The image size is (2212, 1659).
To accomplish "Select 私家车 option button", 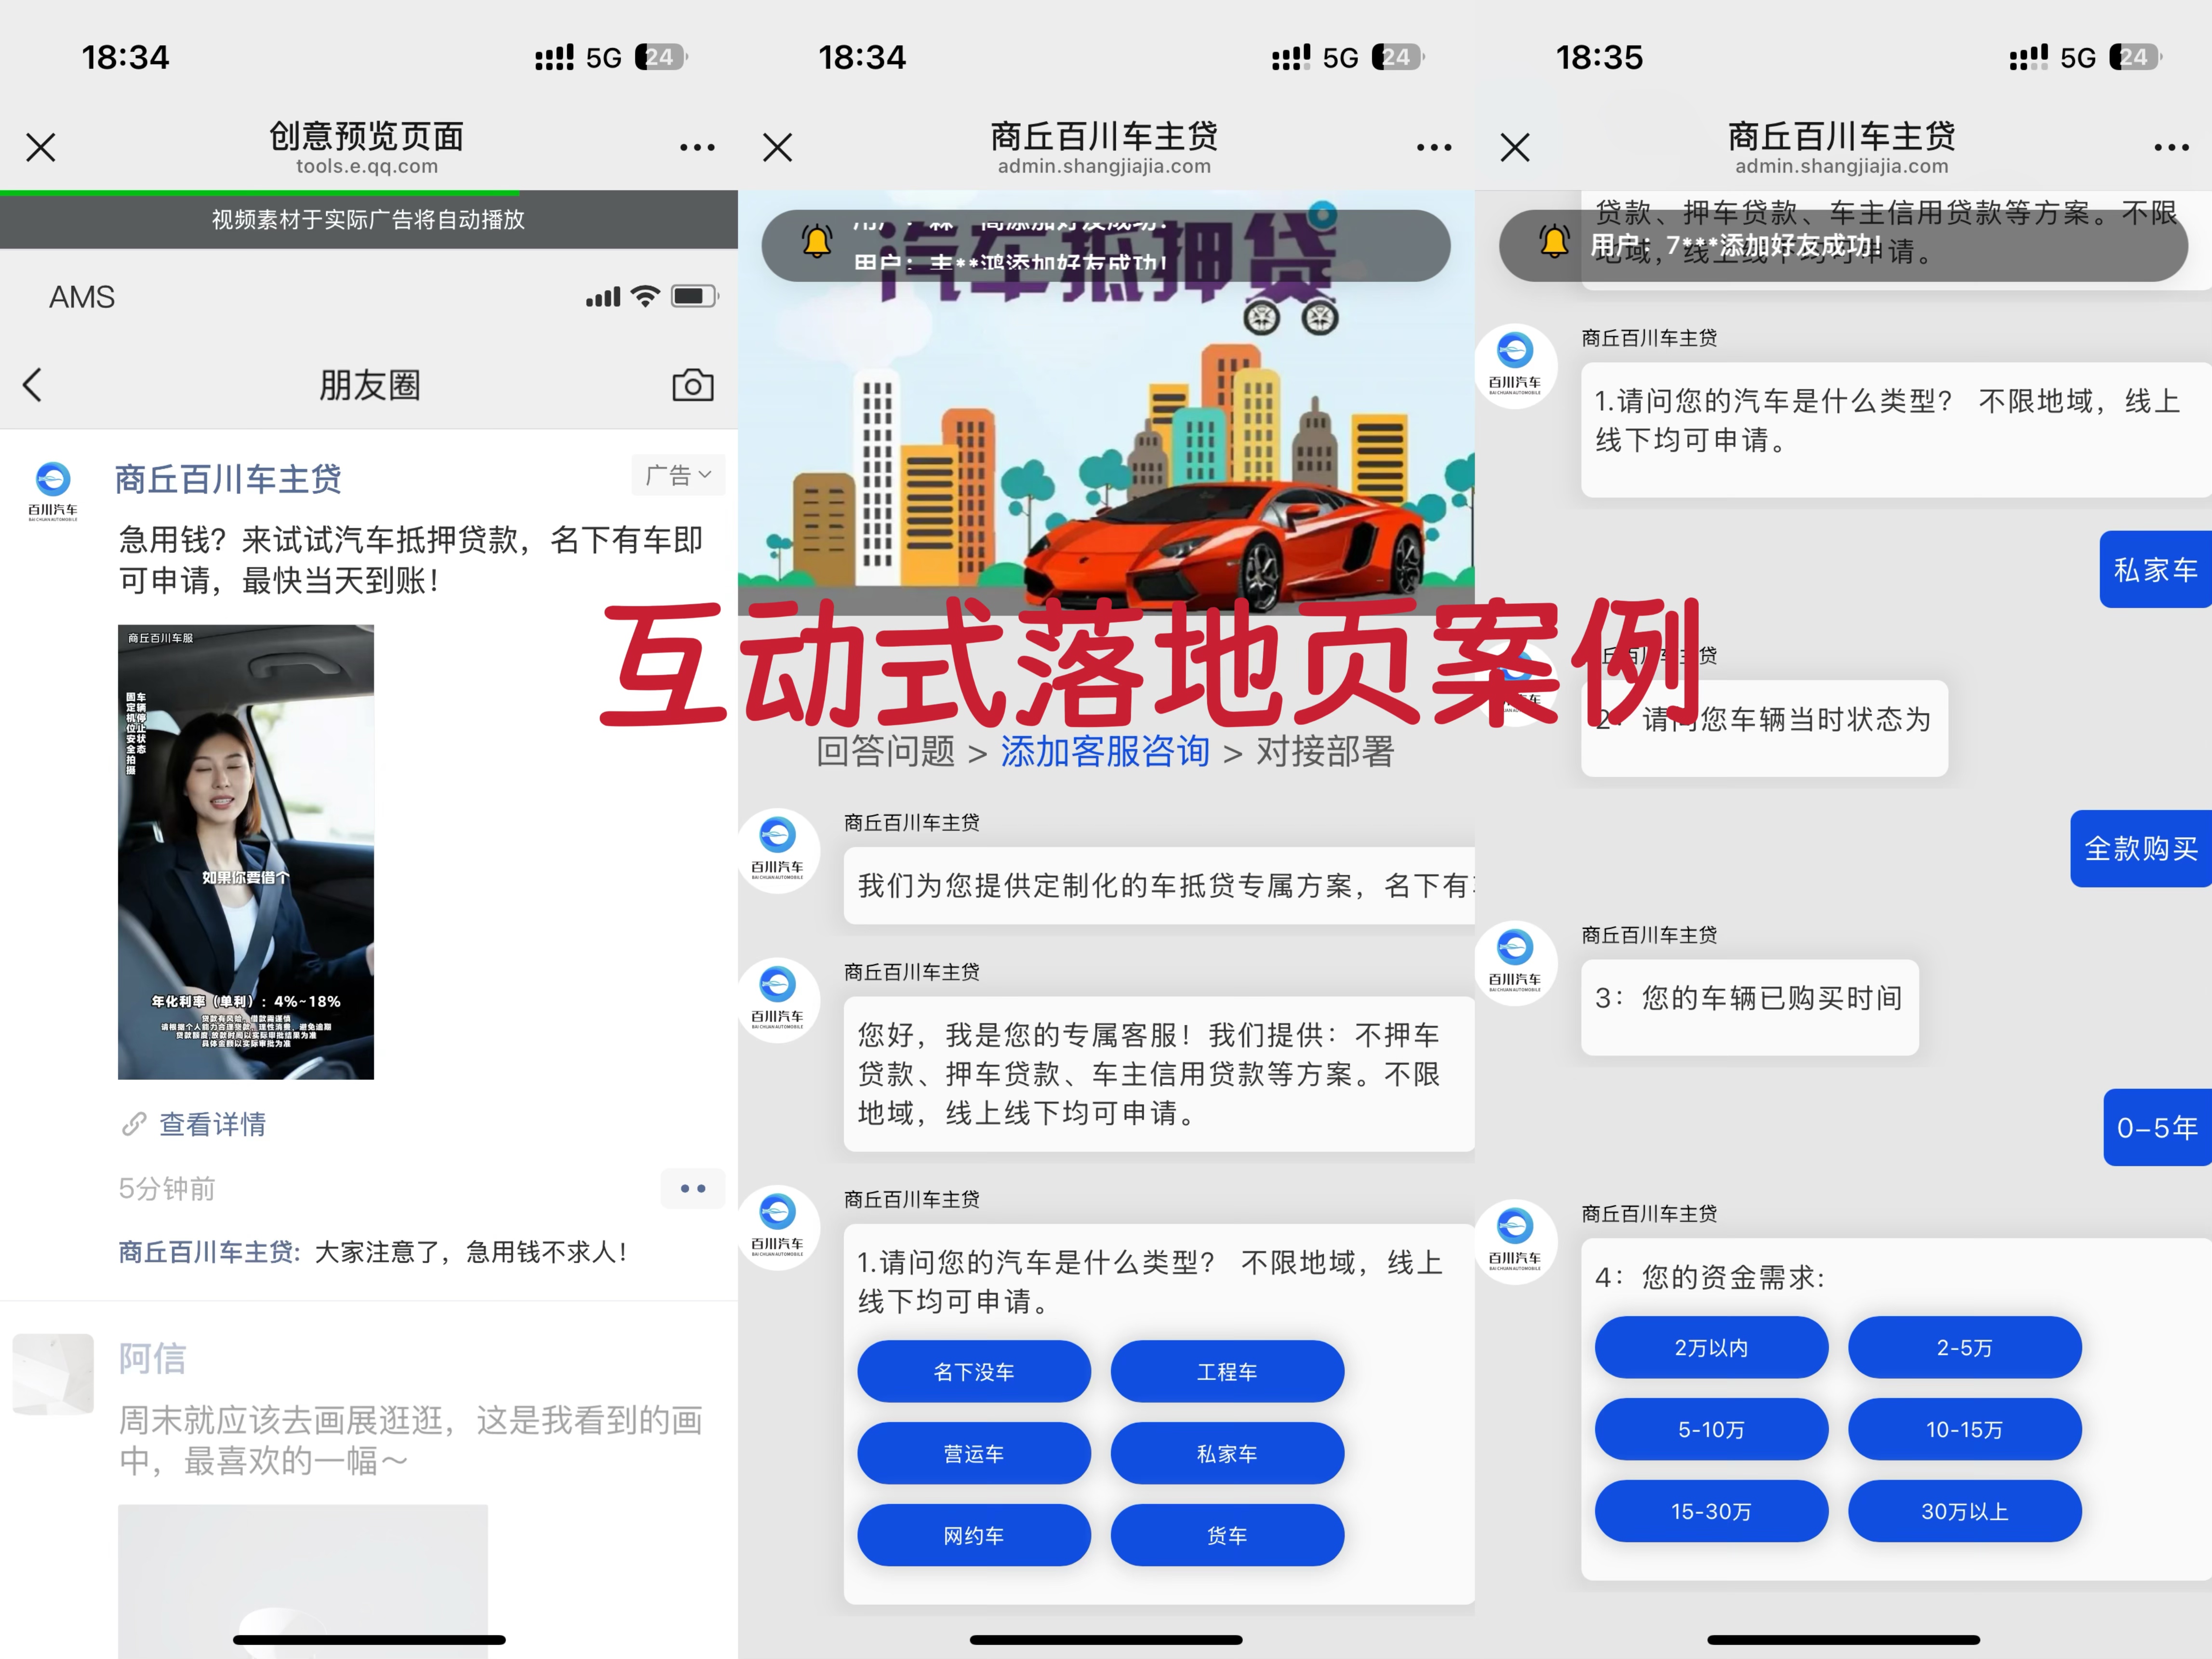I will click(x=1226, y=1454).
